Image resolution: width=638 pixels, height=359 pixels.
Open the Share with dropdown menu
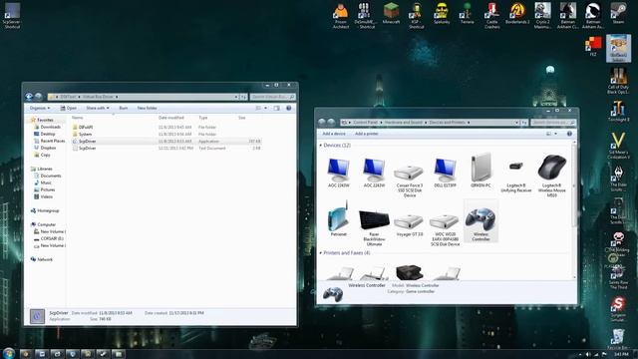coord(98,108)
